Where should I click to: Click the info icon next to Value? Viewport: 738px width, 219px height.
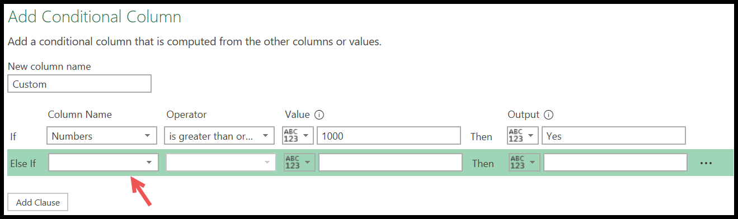click(x=319, y=115)
